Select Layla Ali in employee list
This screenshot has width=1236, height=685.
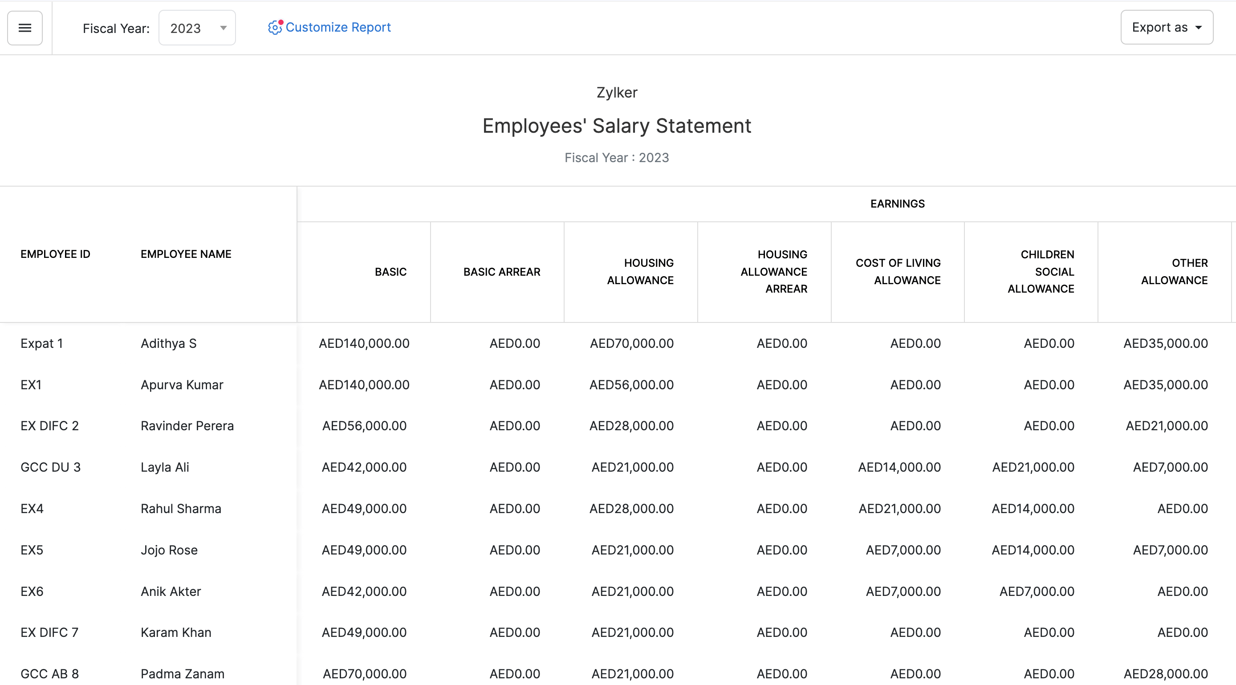point(165,467)
